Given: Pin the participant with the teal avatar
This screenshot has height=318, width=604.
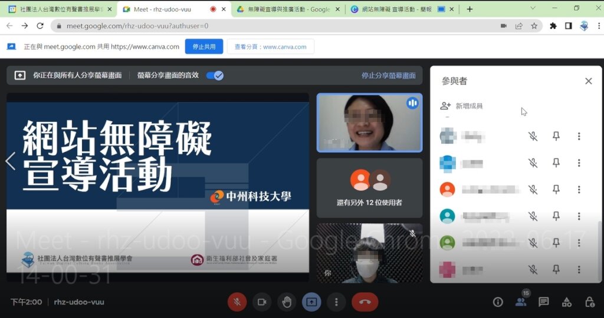Looking at the screenshot, I should (x=556, y=216).
